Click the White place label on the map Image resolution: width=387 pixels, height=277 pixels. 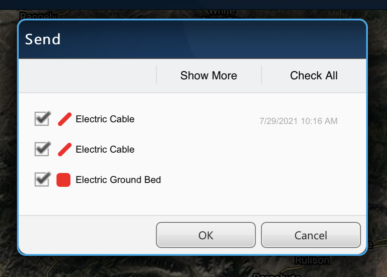(222, 12)
